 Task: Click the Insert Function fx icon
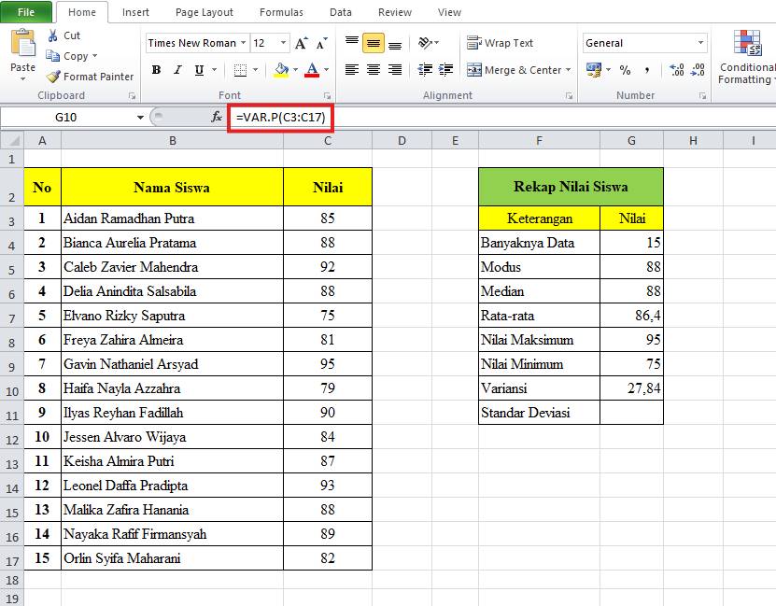tap(217, 117)
